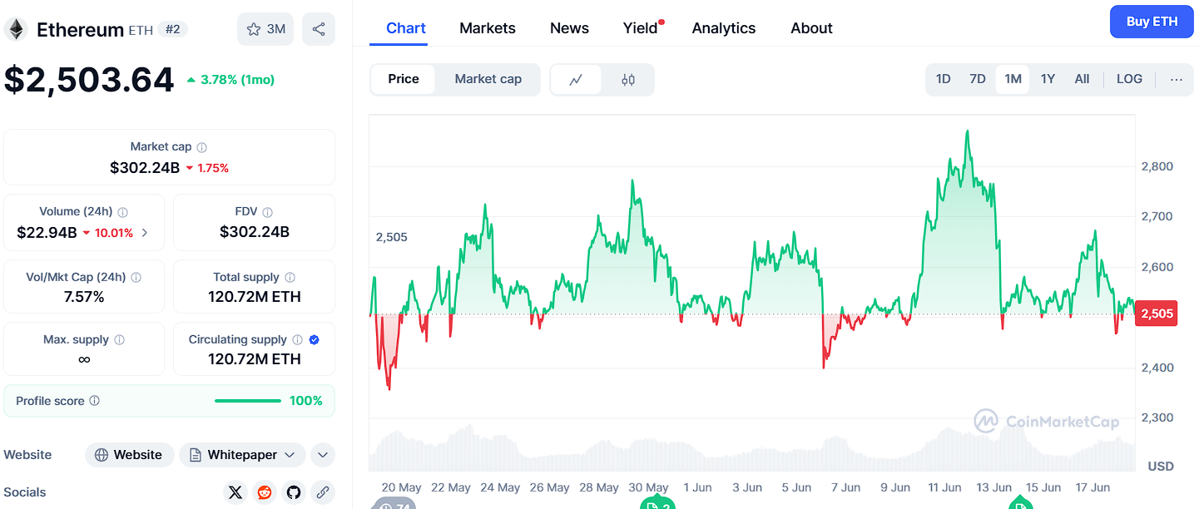This screenshot has height=509, width=1199.
Task: Set chart range to 7D
Action: [978, 80]
